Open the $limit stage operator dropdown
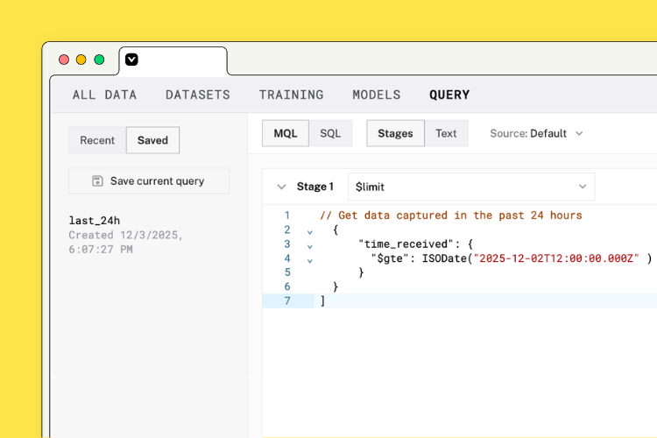Screen dimensions: 657x438 click(x=471, y=187)
